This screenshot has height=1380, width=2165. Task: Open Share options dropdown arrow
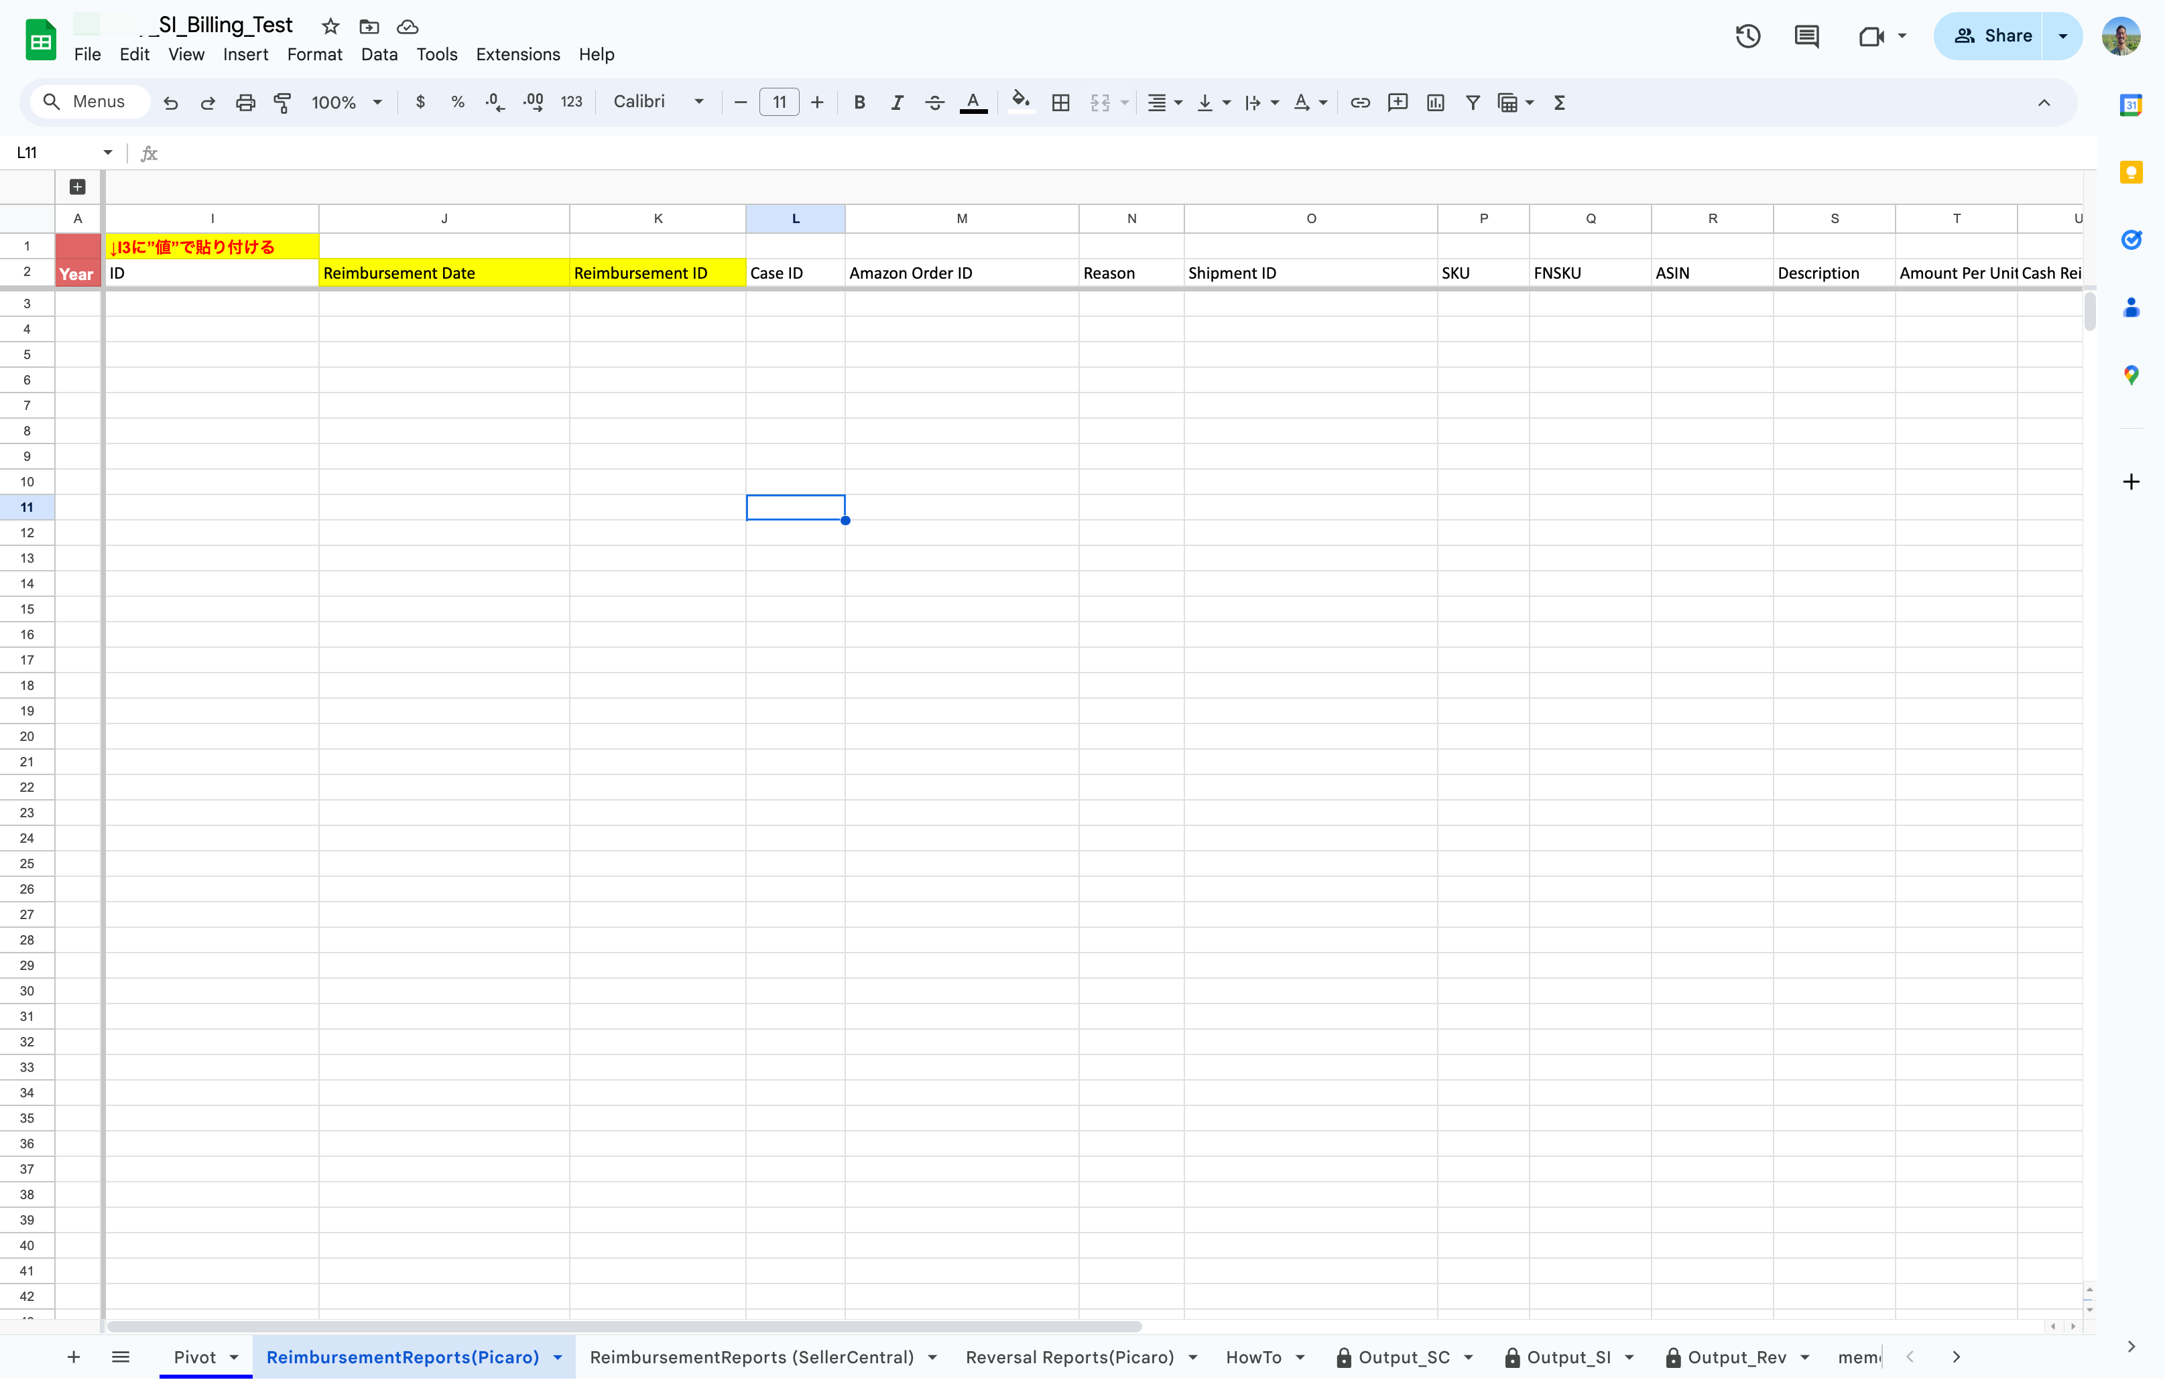pos(2062,36)
